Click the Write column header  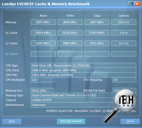(70, 16)
